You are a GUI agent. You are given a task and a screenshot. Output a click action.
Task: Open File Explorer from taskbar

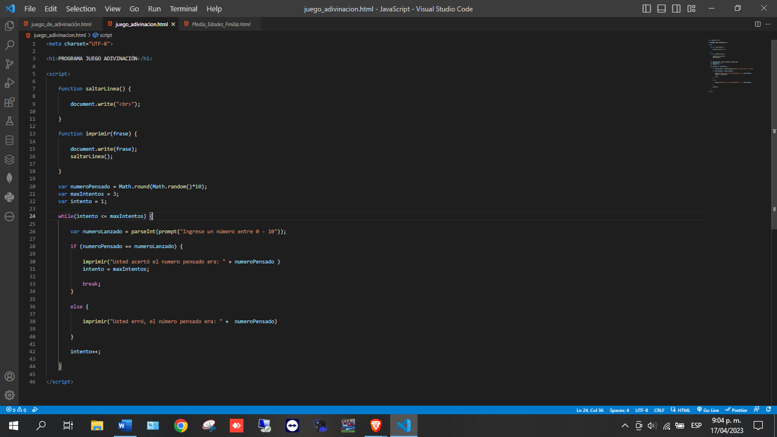click(x=97, y=425)
